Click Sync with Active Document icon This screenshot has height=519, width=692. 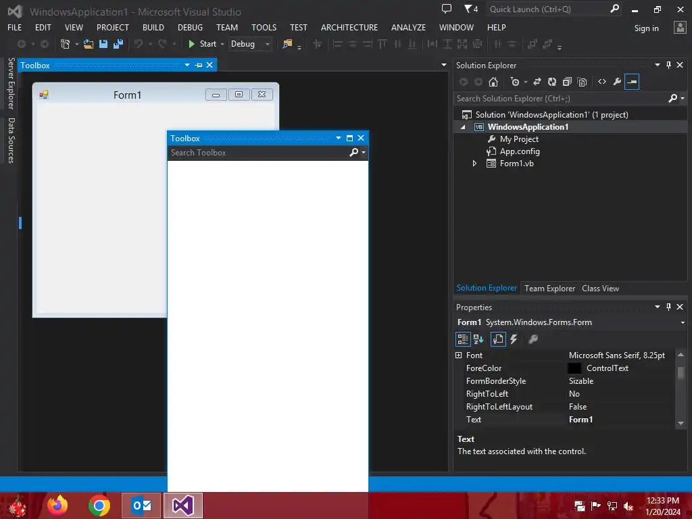click(537, 82)
